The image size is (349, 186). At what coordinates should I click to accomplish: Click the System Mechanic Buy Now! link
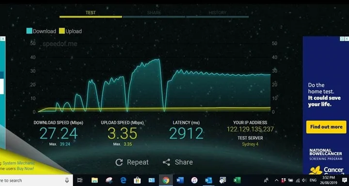(x=26, y=169)
